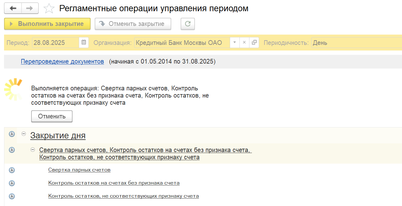
Task: Click Отменить to stop running operation
Action: (52, 116)
